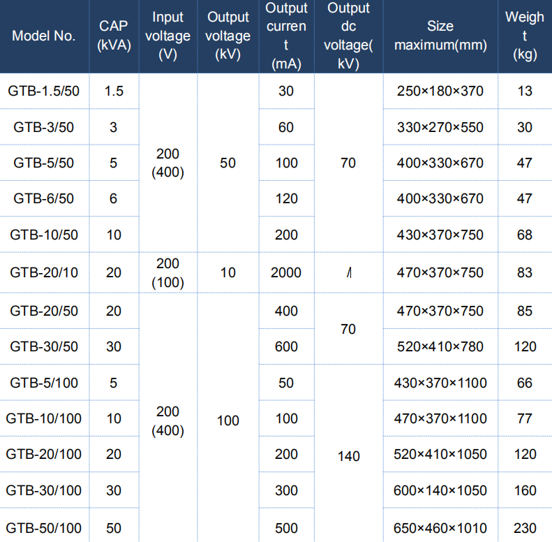Select the 83 kg weight cell
Viewport: 552px width, 542px height.
525,272
